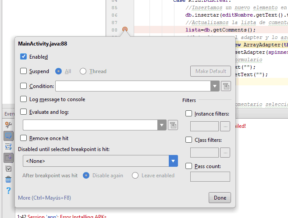Viewport: 288px width, 218px height.
Task: Click code line lista=db.getComments()
Action: point(220,30)
